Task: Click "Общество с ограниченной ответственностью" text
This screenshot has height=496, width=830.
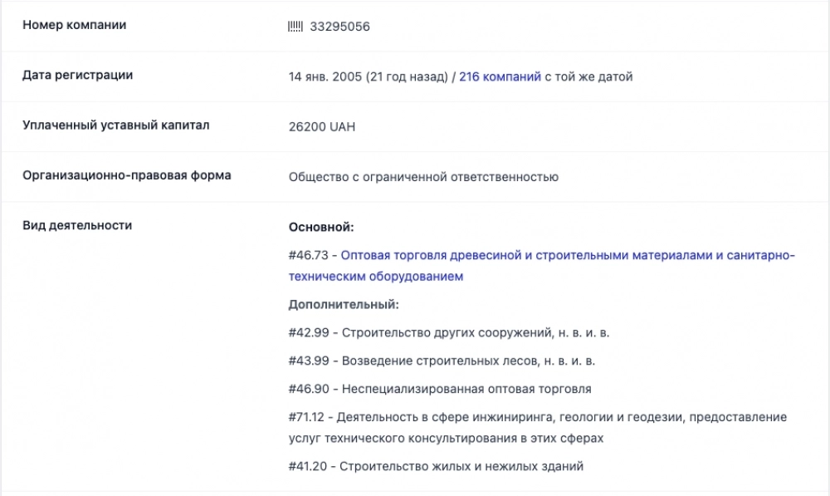Action: click(423, 177)
